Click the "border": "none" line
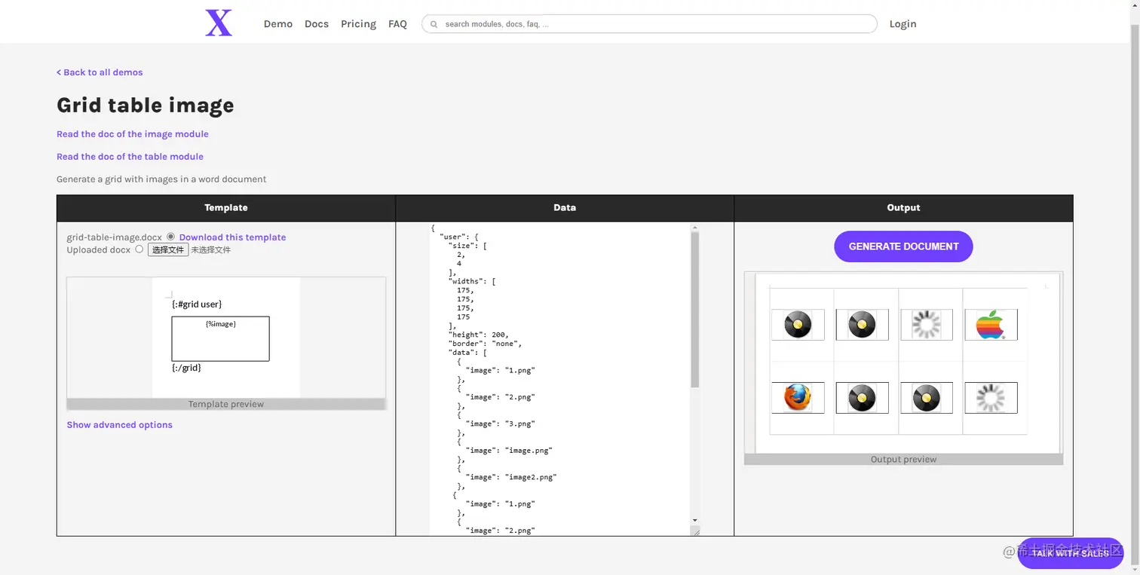This screenshot has width=1140, height=575. (x=486, y=344)
